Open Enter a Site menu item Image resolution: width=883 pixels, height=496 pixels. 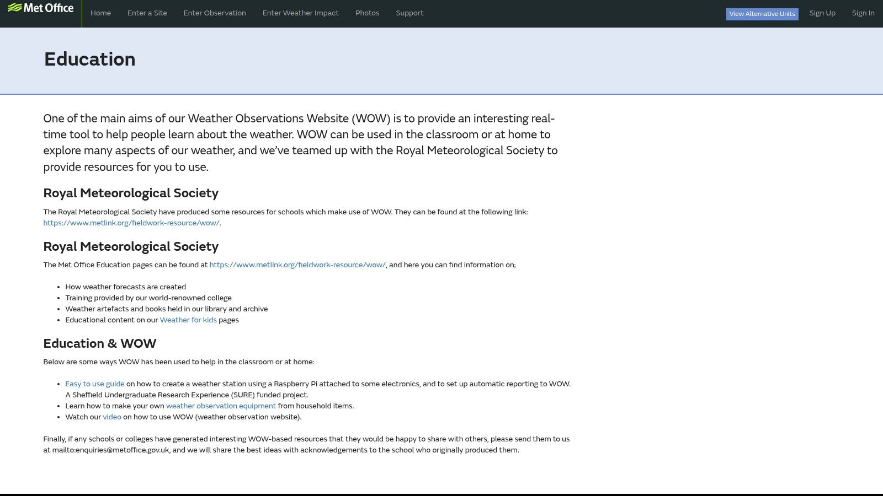(147, 13)
